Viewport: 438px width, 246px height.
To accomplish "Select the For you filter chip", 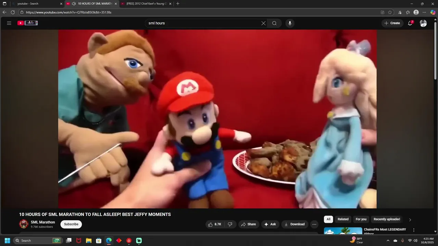I will [361, 219].
